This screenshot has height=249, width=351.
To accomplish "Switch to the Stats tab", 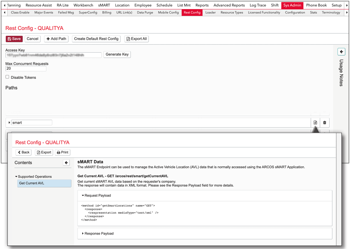I will tap(314, 13).
